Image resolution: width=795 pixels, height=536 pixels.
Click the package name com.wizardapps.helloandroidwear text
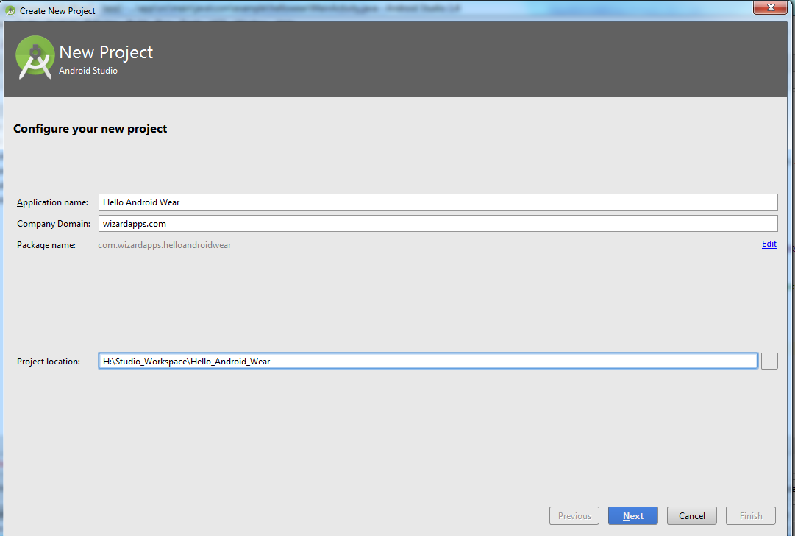click(x=164, y=245)
